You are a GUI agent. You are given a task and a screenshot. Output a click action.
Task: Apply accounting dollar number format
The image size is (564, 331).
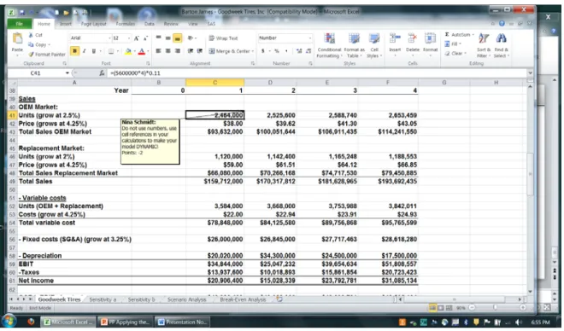[x=263, y=51]
